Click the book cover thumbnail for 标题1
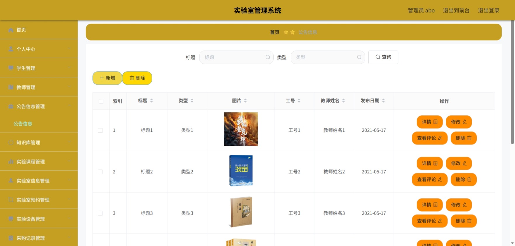515x246 pixels. 241,129
